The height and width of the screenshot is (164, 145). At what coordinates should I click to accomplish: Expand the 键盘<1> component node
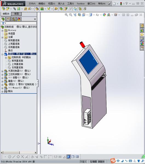pos(2,82)
